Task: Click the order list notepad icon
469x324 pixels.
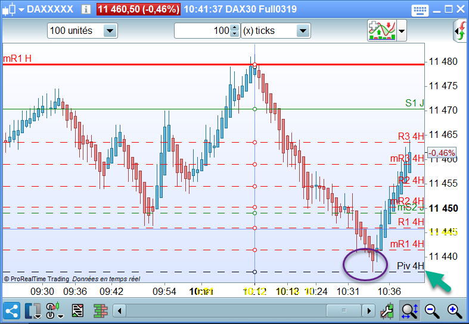Action: (77, 311)
